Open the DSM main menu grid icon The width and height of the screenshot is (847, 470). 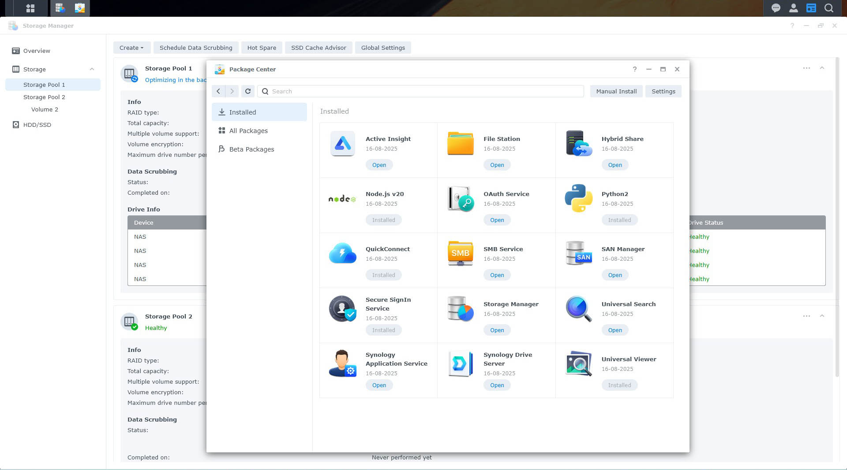(30, 8)
